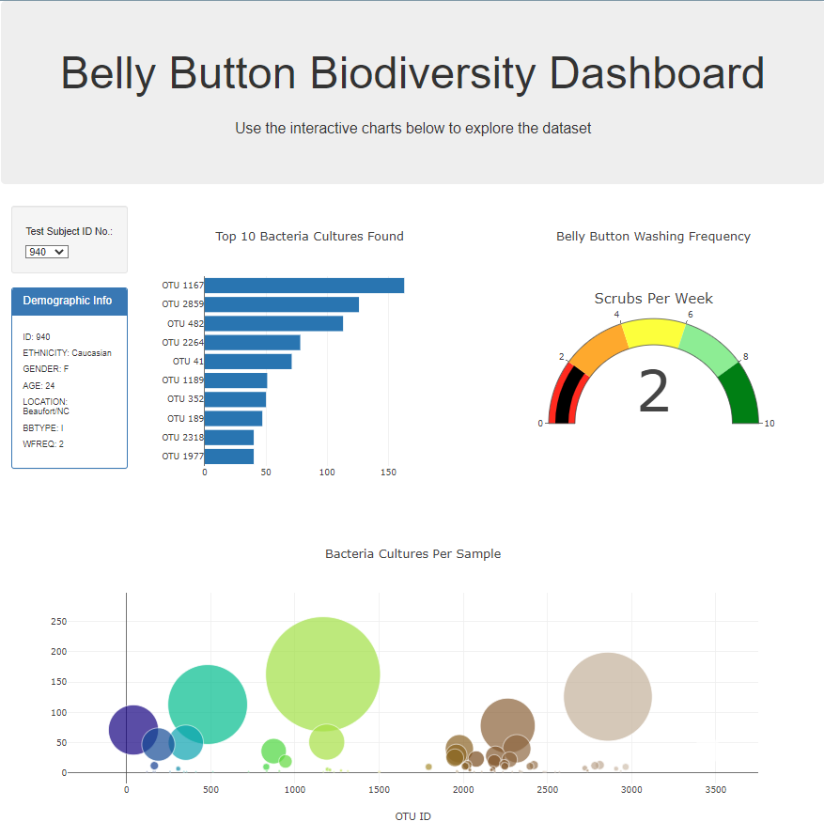Click the purple bubble at the far left

132,729
